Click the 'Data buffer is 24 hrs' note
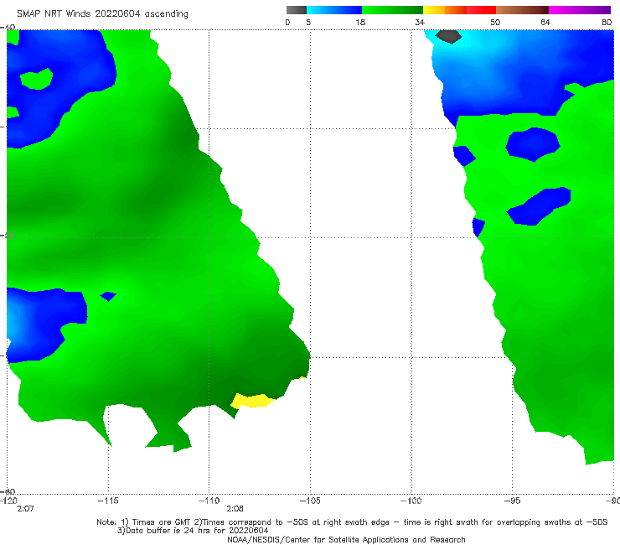The image size is (620, 545). point(193,531)
